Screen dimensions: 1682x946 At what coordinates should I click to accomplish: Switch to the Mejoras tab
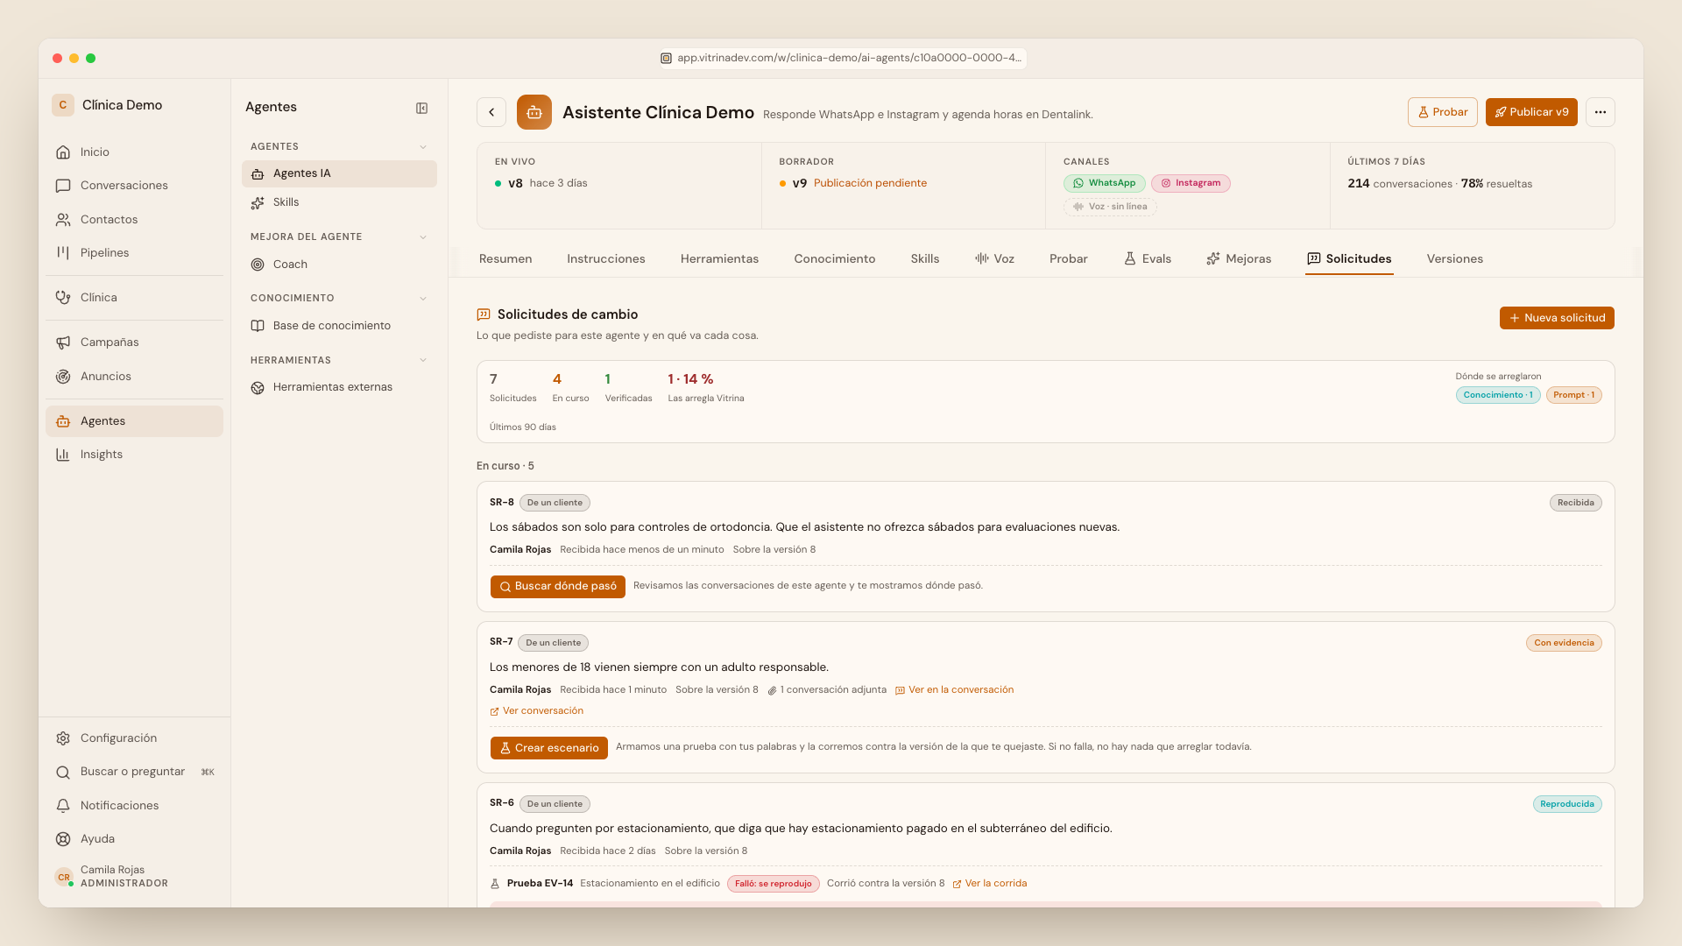click(1239, 259)
